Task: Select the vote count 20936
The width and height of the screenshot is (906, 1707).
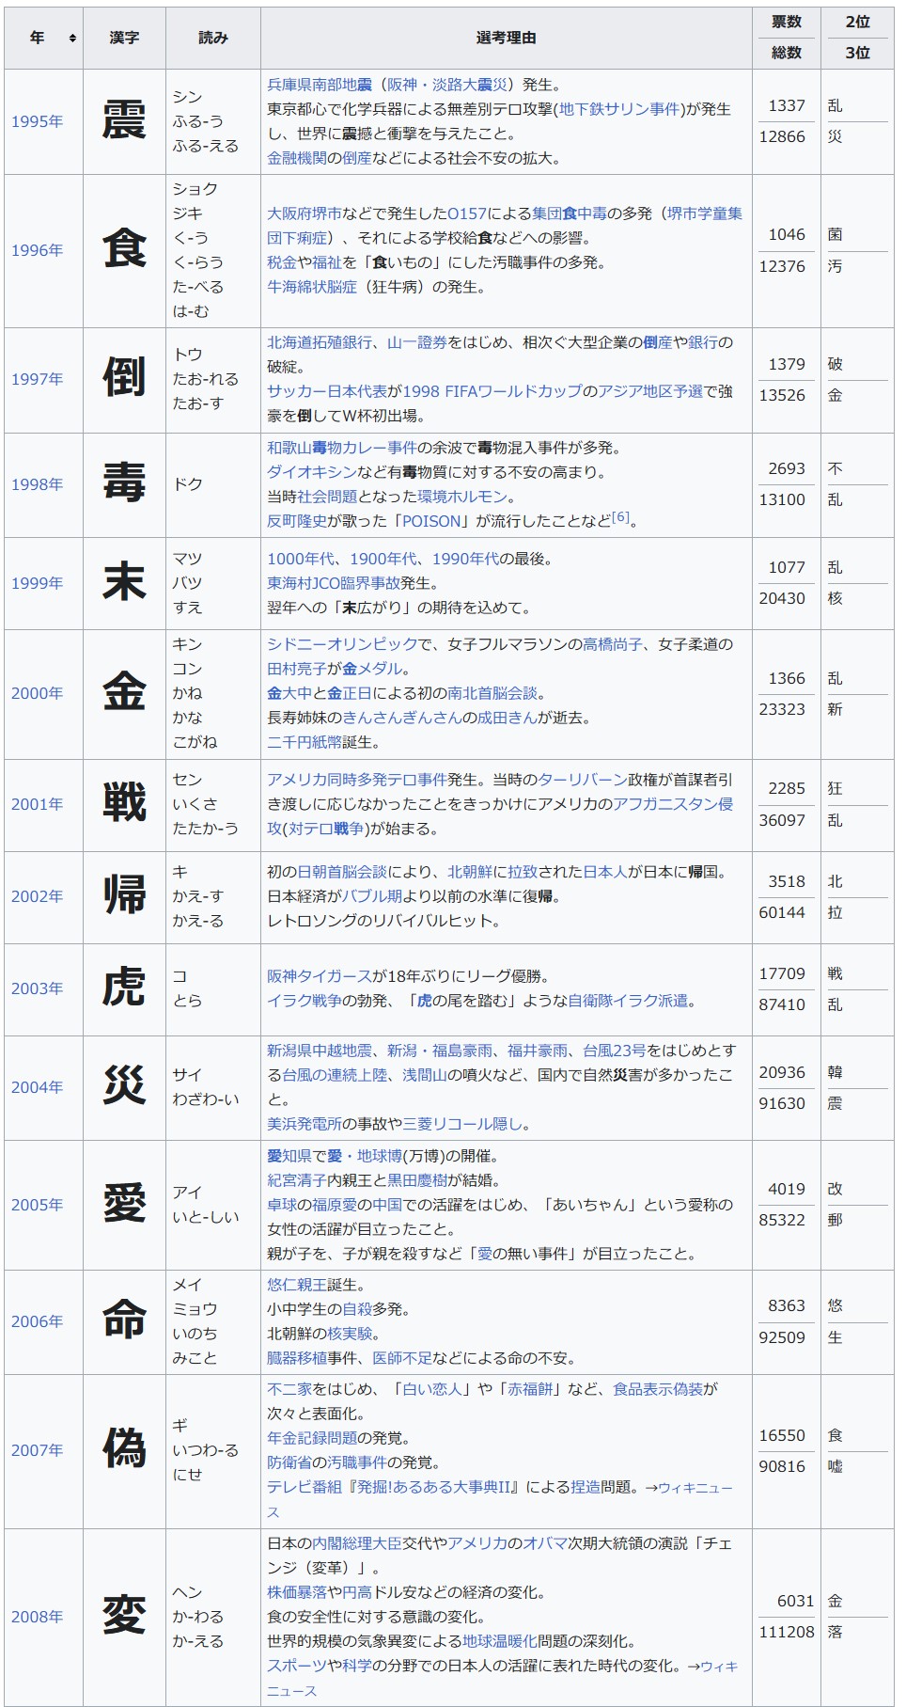Action: click(x=782, y=1072)
